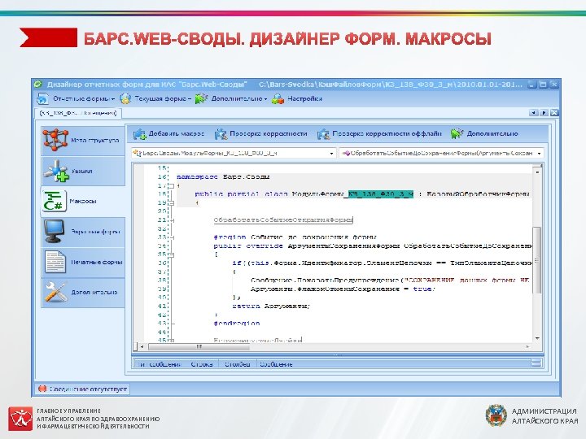Open the Печатные формы document section
This screenshot has width=586, height=439.
click(x=83, y=262)
